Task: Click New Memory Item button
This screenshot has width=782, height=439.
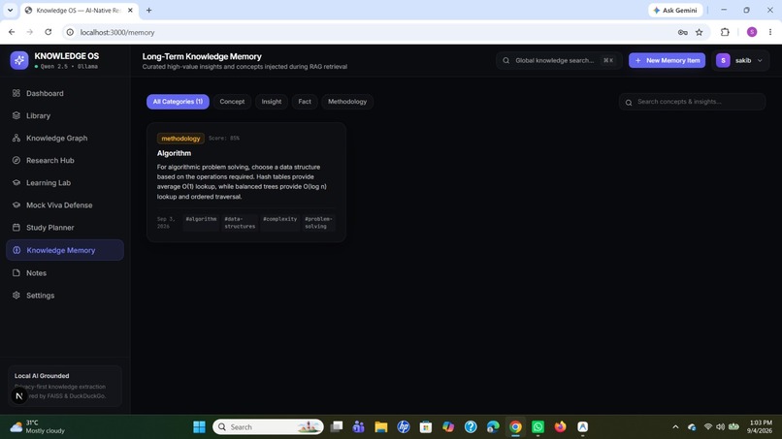Action: (667, 60)
